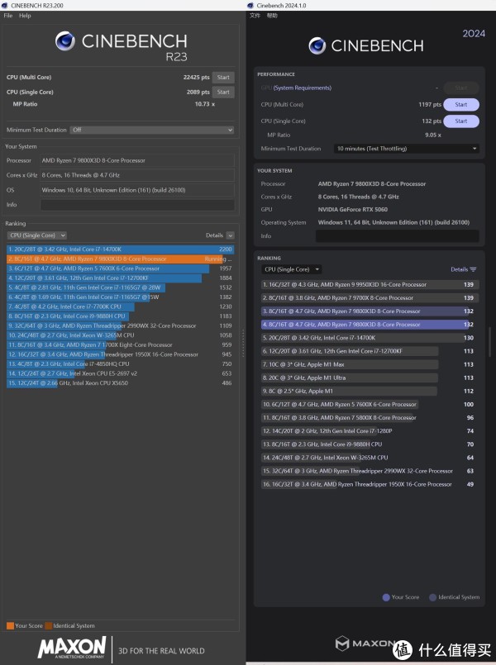
Task: Click the Cinebench R23 title bar app icon
Action: tap(5, 6)
